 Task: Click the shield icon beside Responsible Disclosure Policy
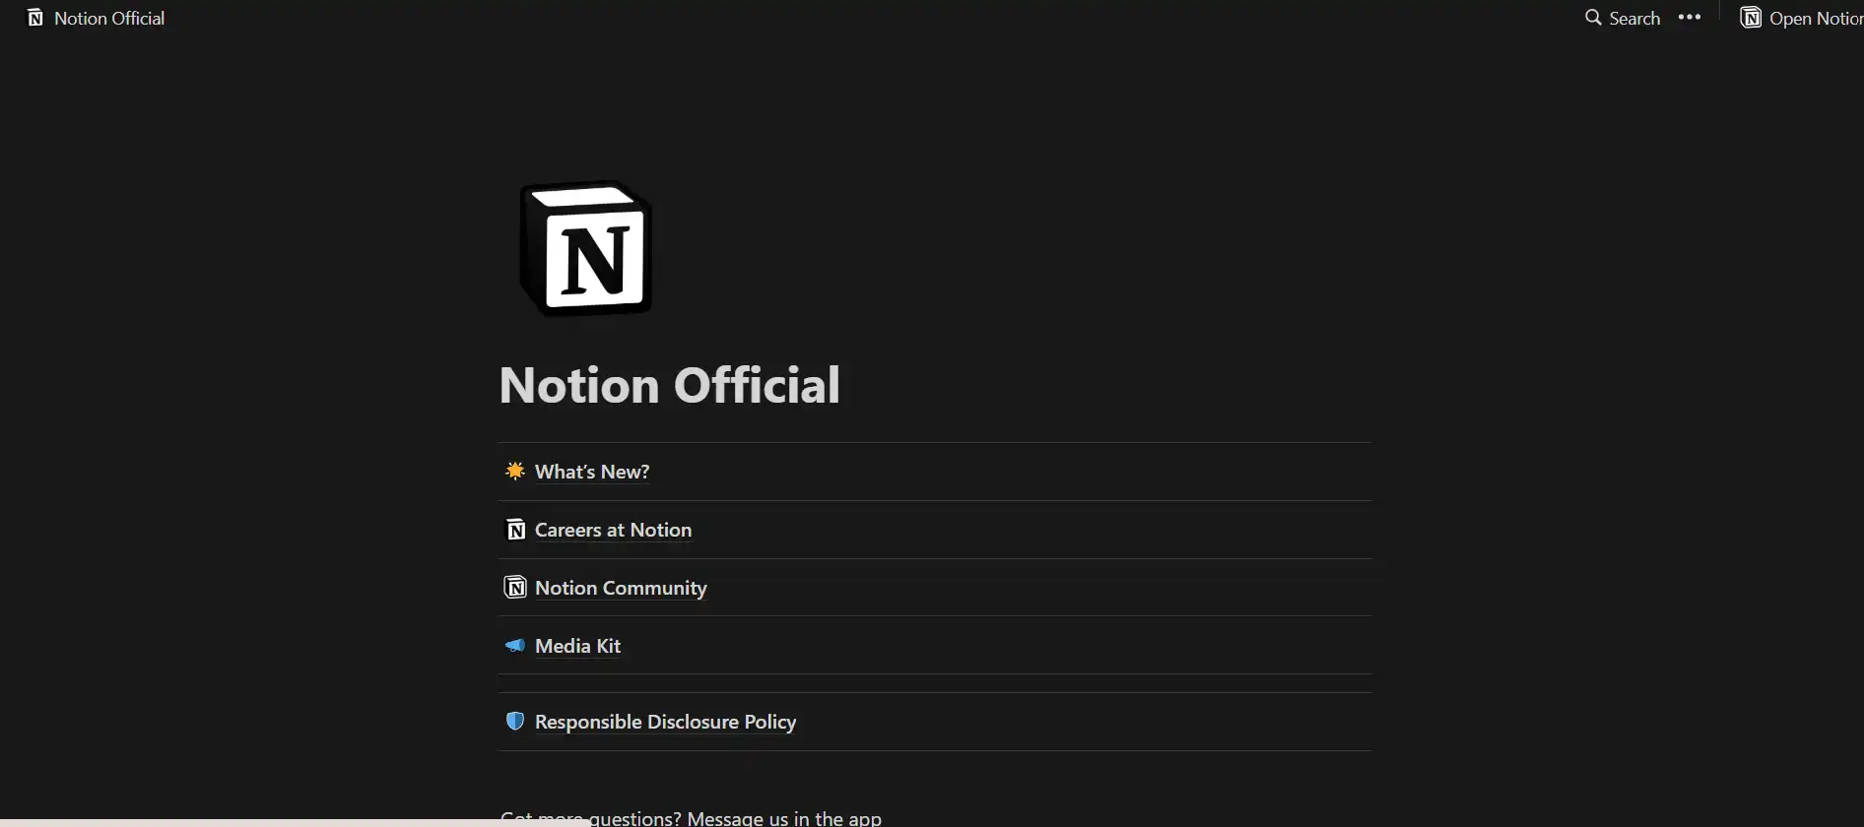[514, 722]
